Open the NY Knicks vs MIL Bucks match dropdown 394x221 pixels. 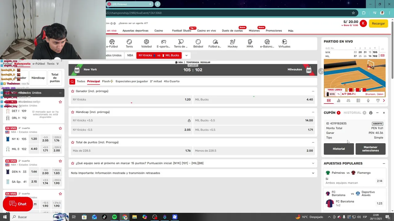186,56
